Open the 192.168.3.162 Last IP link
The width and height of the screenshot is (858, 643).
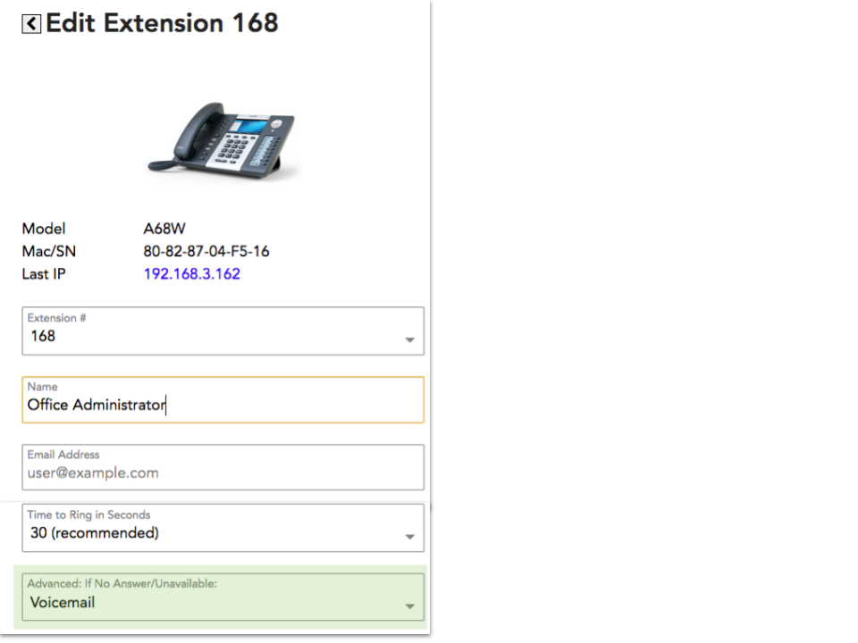[191, 274]
